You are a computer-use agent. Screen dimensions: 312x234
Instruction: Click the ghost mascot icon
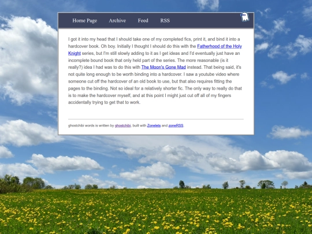click(245, 17)
